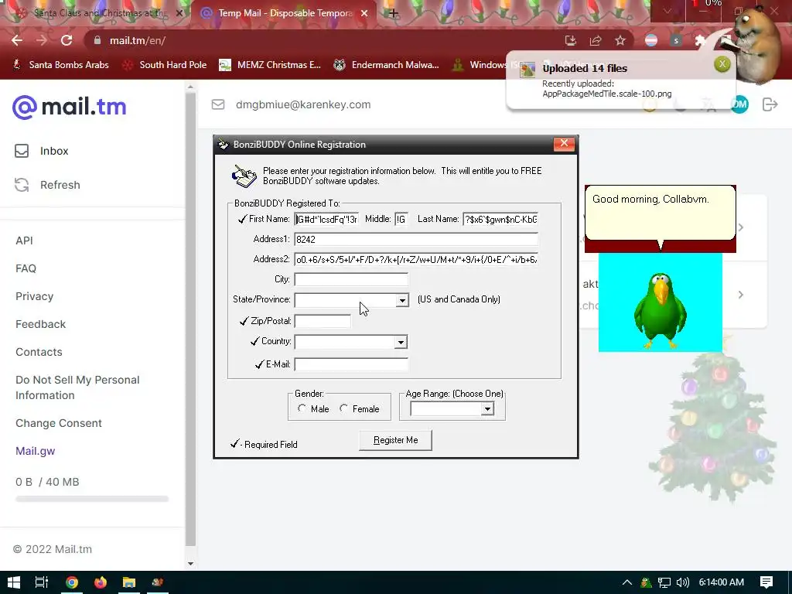Image resolution: width=792 pixels, height=594 pixels.
Task: Expand the Country dropdown
Action: coord(401,343)
